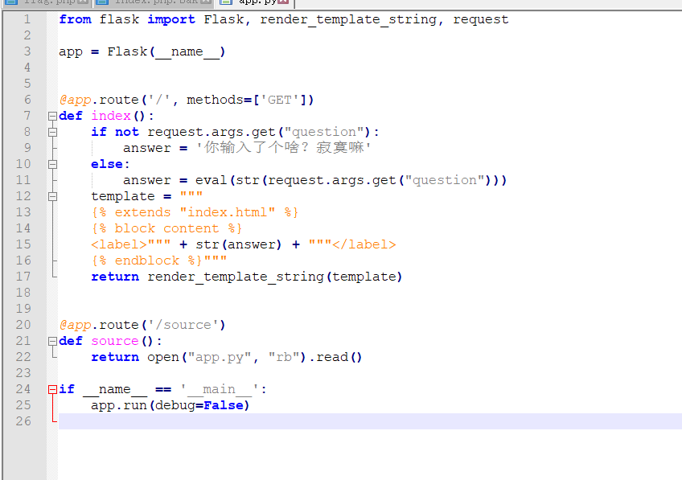Click line number 20 in the margin

pos(23,325)
